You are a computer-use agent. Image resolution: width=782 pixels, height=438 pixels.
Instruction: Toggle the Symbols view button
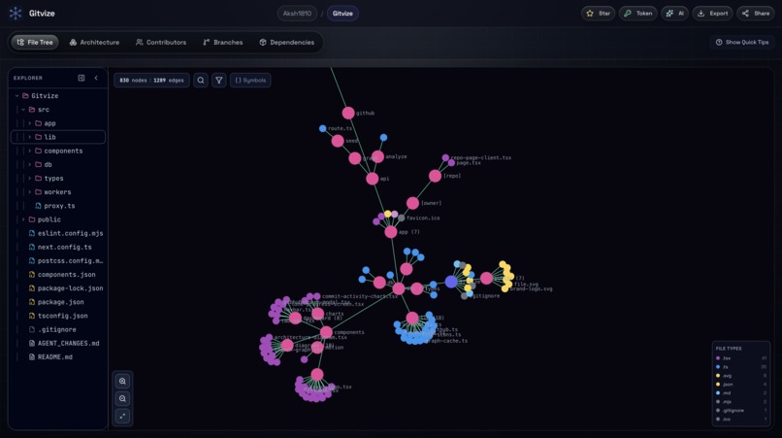coord(250,80)
